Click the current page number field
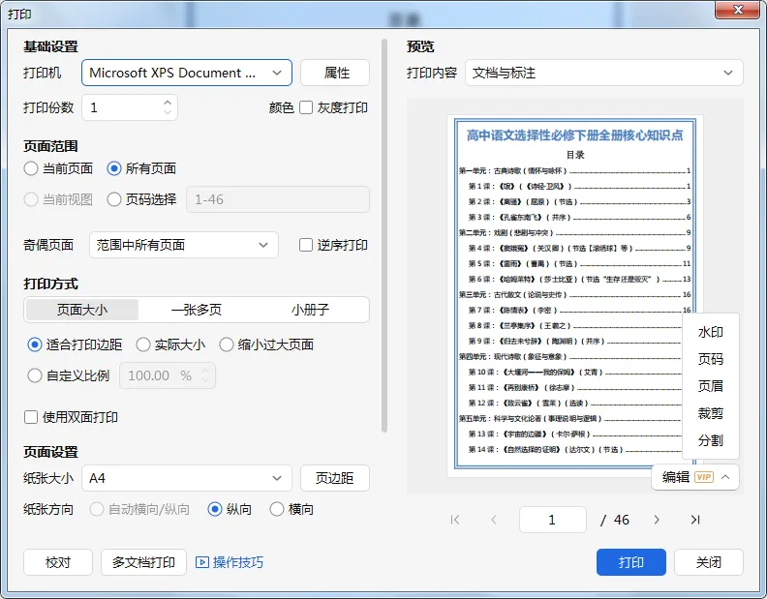The image size is (767, 599). click(553, 520)
